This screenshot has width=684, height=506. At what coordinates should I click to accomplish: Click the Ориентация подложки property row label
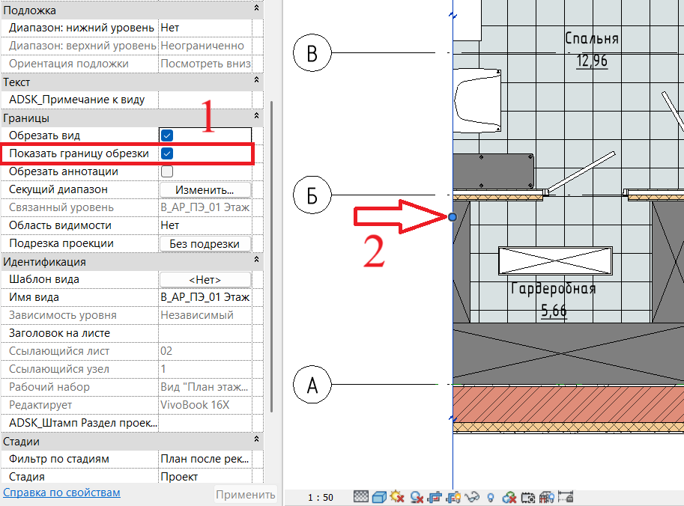pos(68,64)
